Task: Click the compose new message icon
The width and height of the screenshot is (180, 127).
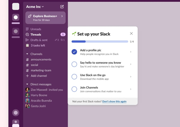Action: tap(62, 7)
